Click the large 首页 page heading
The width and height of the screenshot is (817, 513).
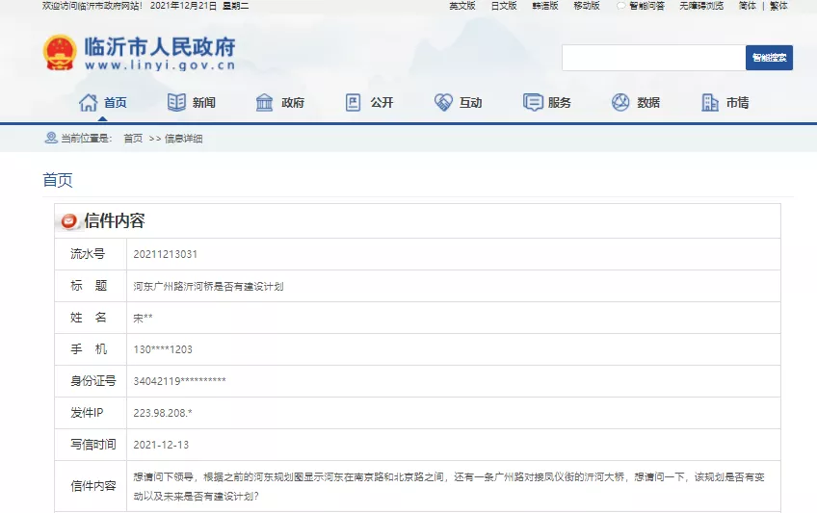(58, 180)
